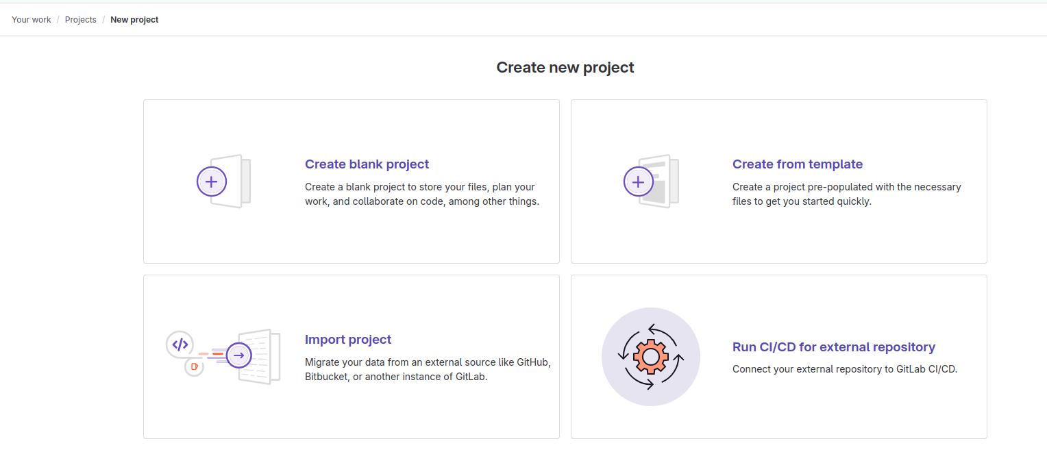Image resolution: width=1047 pixels, height=452 pixels.
Task: Open the Import project option
Action: pyautogui.click(x=347, y=340)
